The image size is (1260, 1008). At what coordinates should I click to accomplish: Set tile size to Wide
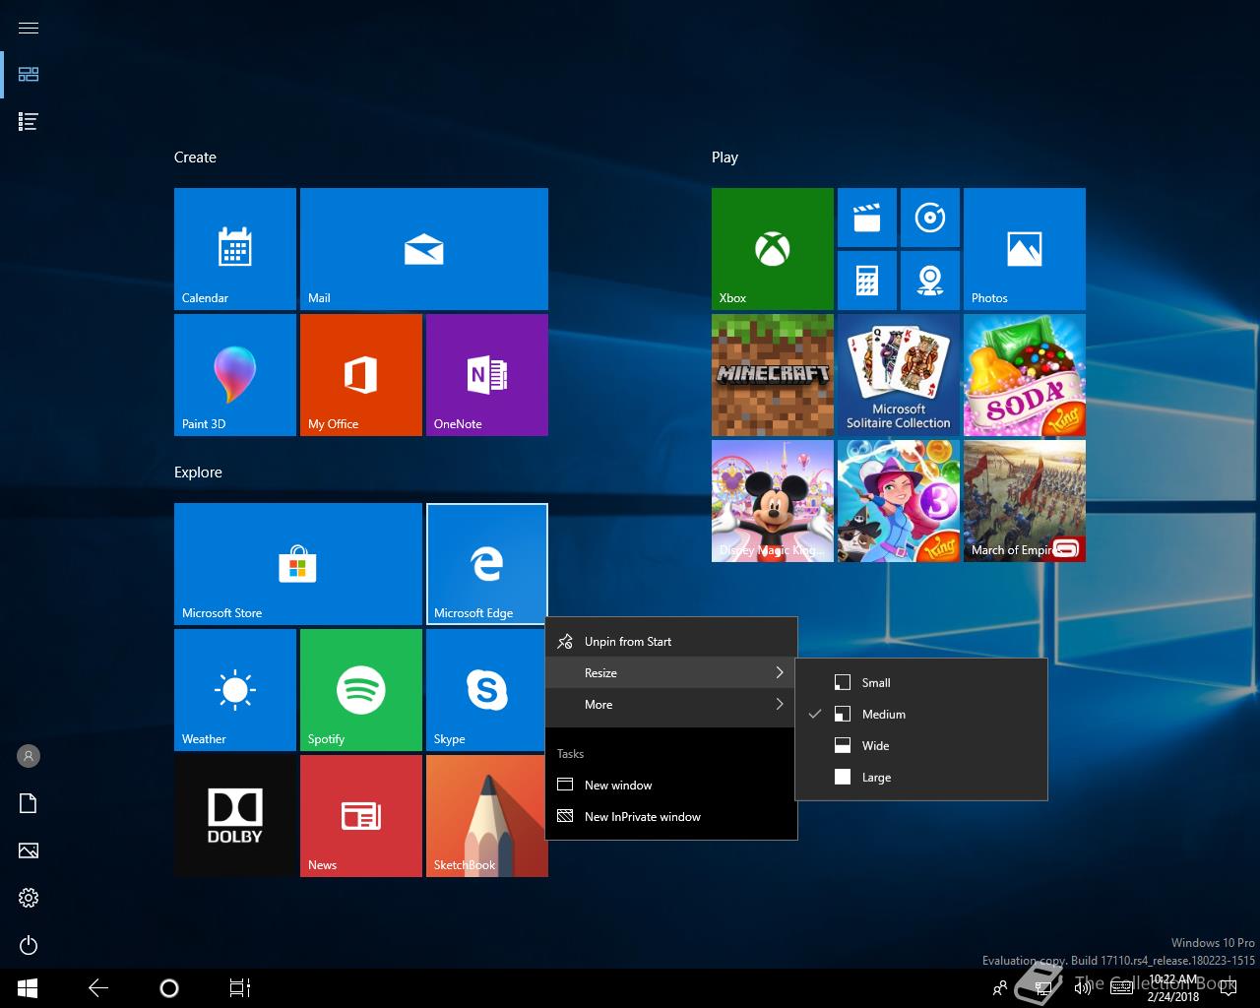[921, 746]
